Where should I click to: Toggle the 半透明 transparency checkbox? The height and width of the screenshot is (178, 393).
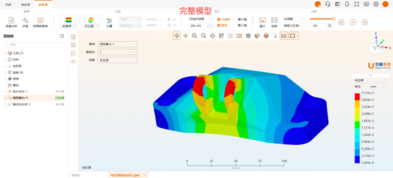tap(219, 19)
